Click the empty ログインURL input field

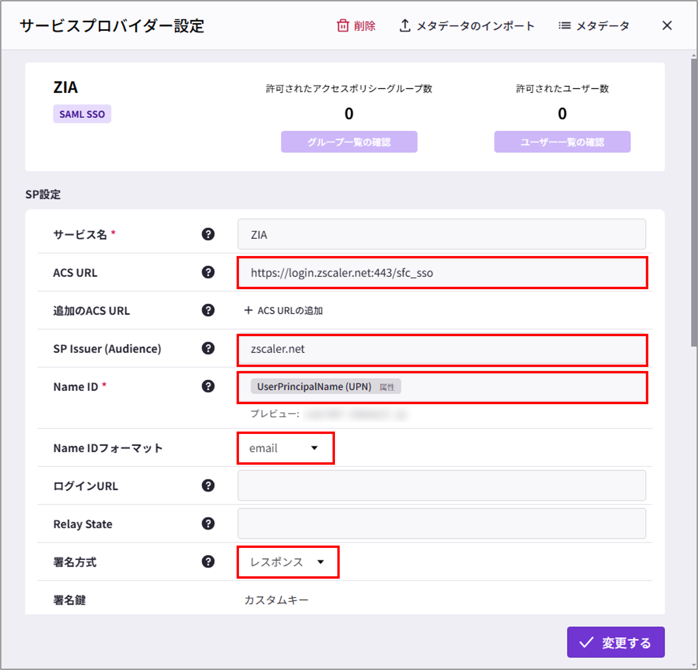441,485
